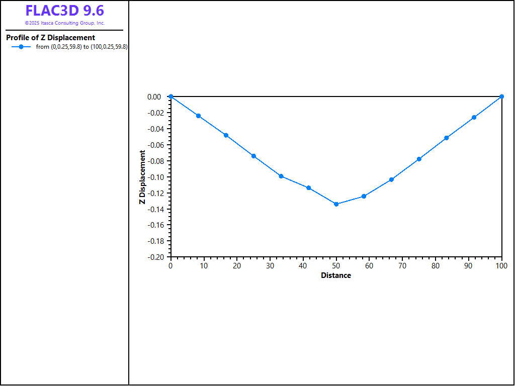Screen dimensions: 515x386
Task: Click the lowest data point at distance 50
Action: [336, 204]
